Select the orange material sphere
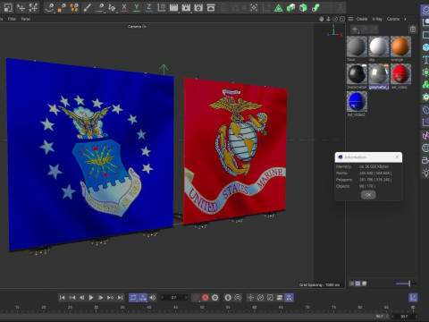Image resolution: width=429 pixels, height=322 pixels. (x=400, y=47)
